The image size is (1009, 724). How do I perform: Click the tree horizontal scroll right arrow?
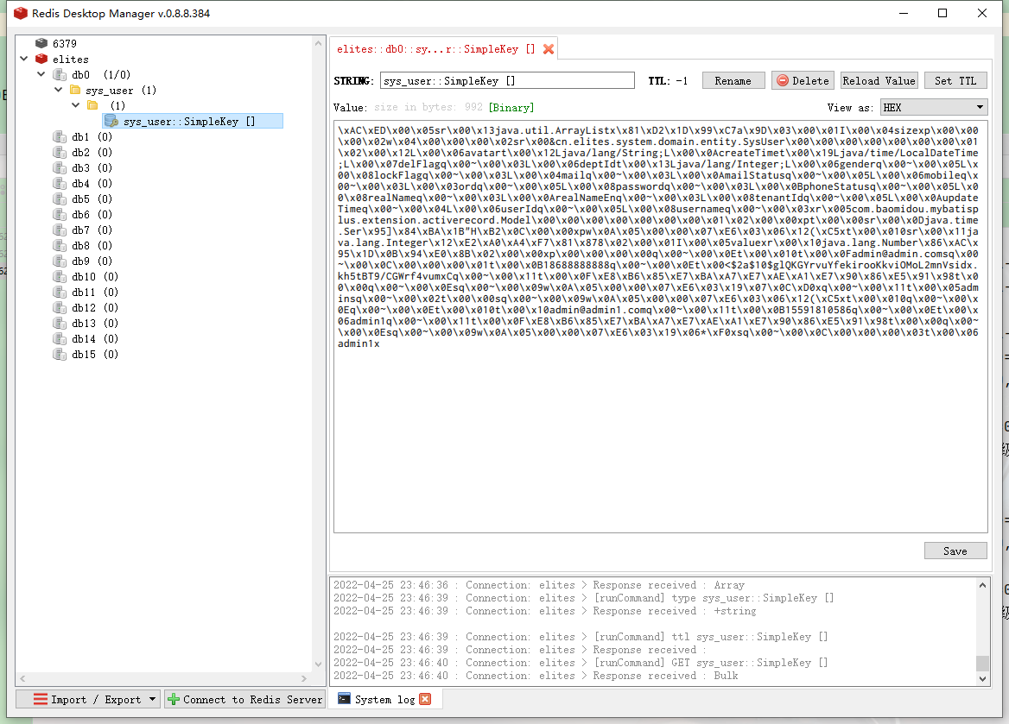tap(304, 678)
